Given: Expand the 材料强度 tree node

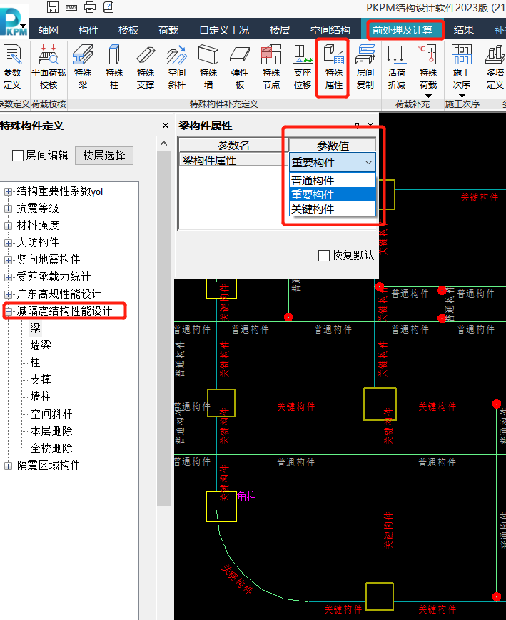Looking at the screenshot, I should point(8,226).
